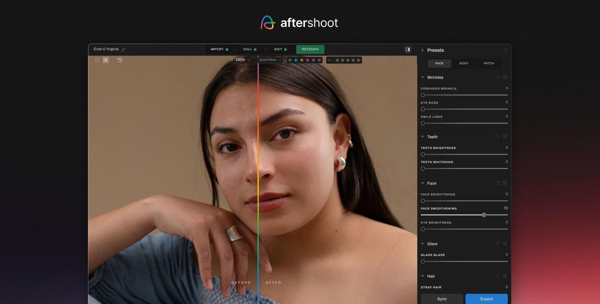The image size is (600, 304).
Task: Switch to grid view icon
Action: pyautogui.click(x=97, y=60)
